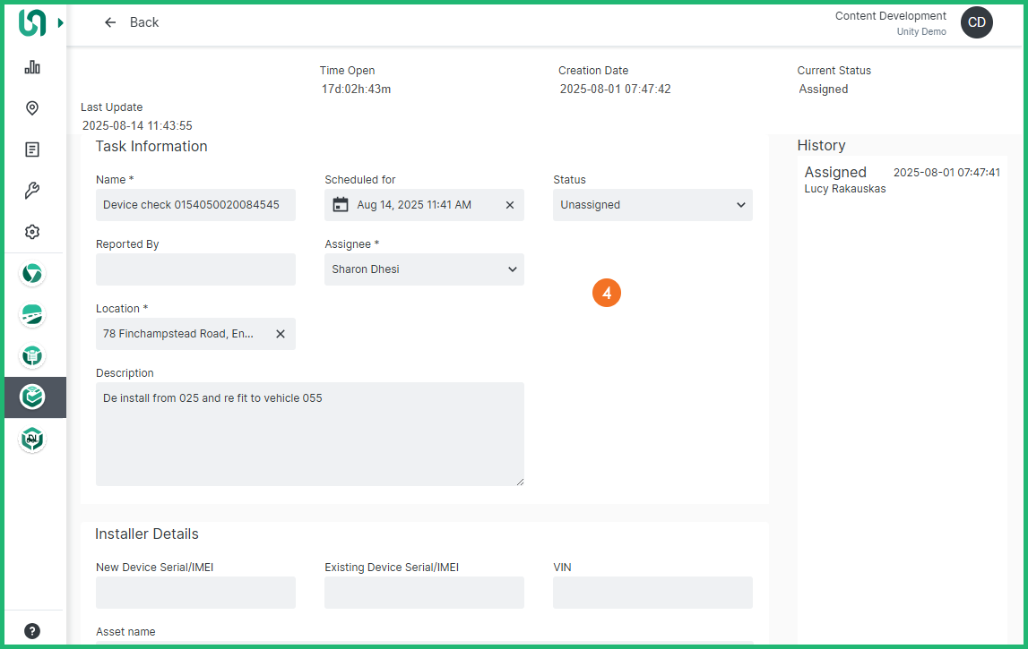Click the camera shutter app icon in sidebar
The width and height of the screenshot is (1028, 649).
(x=32, y=274)
